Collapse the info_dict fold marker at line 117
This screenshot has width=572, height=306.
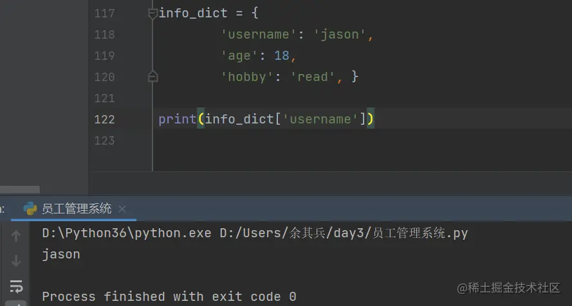point(152,14)
